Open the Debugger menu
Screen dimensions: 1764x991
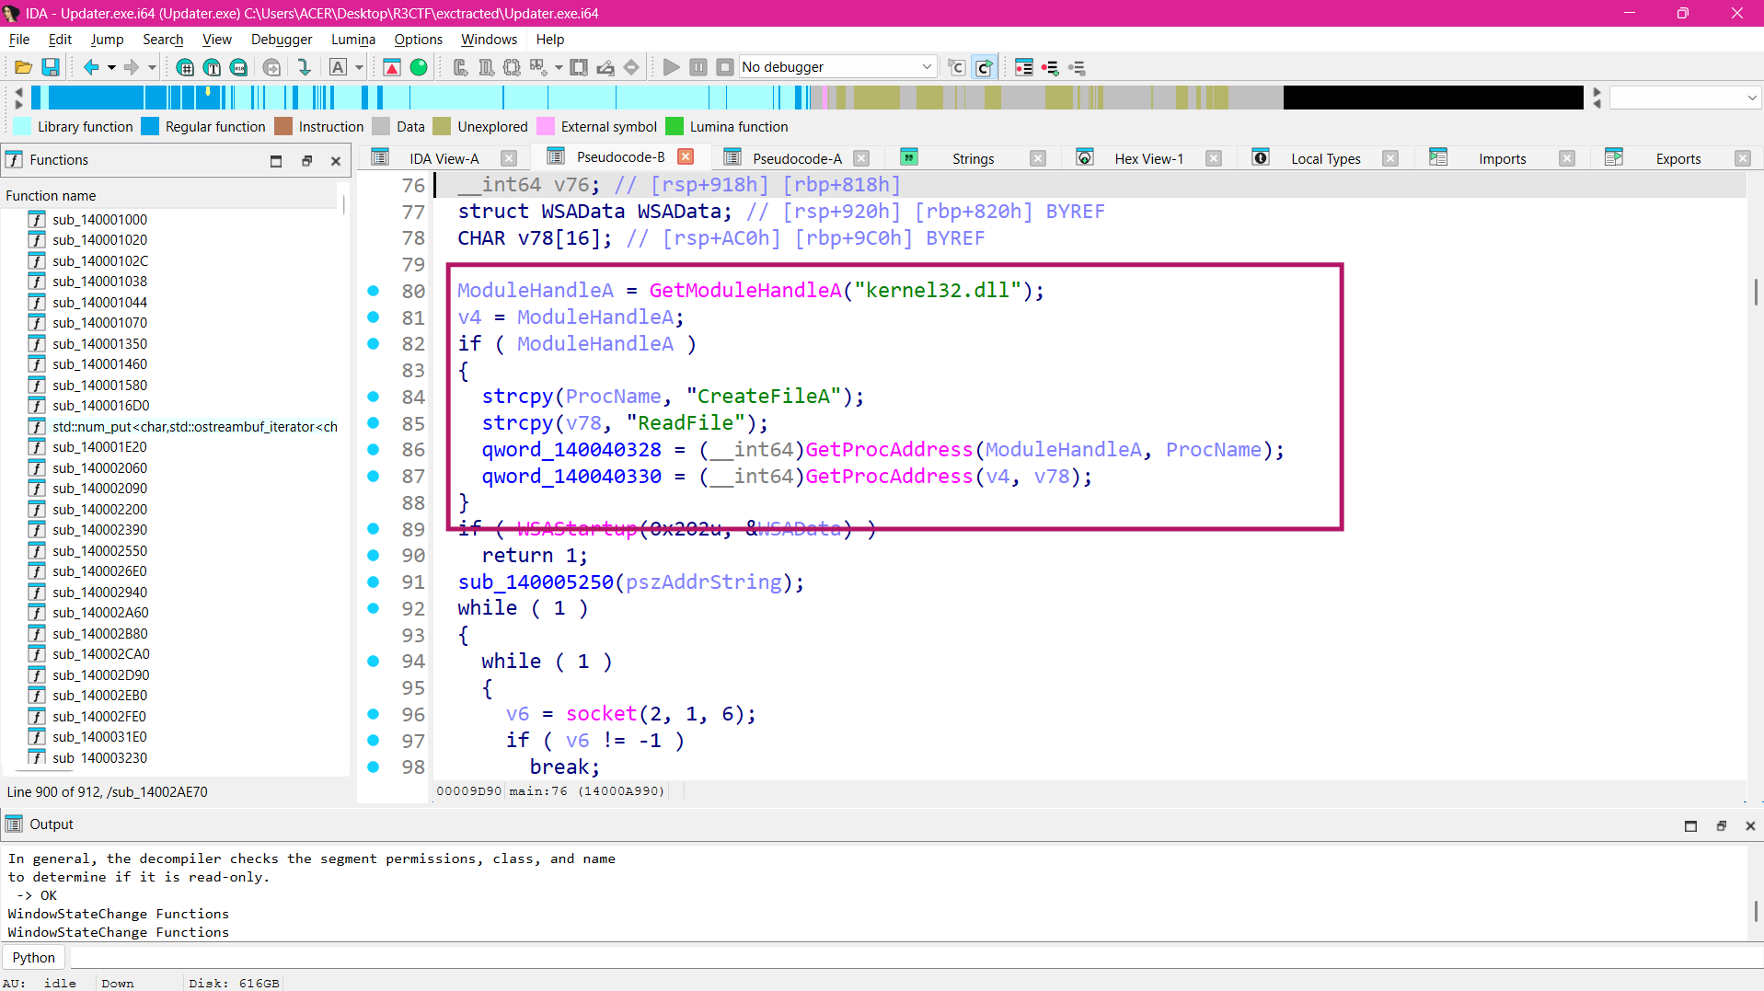pyautogui.click(x=282, y=40)
